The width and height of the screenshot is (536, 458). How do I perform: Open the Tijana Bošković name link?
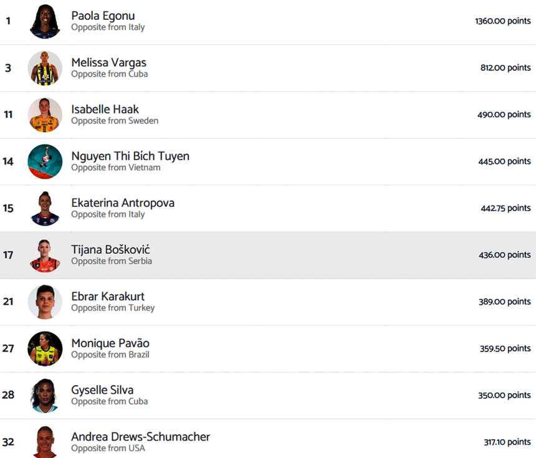110,249
